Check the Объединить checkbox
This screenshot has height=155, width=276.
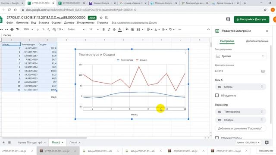217,96
